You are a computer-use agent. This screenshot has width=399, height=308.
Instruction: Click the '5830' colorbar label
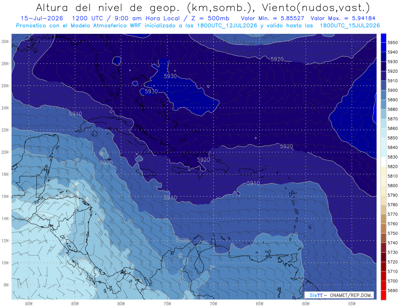393,157
